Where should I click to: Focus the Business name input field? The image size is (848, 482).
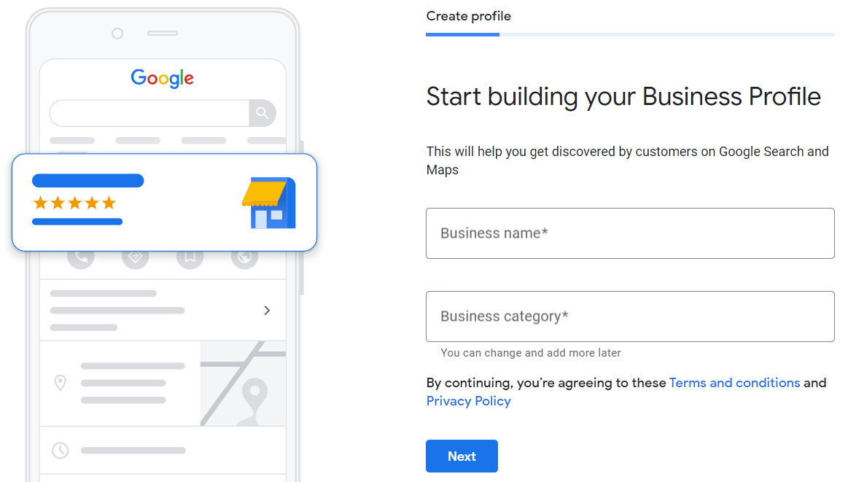point(630,233)
